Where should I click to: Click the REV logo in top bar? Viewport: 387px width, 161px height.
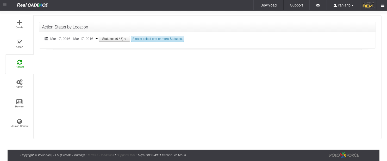pos(368,5)
